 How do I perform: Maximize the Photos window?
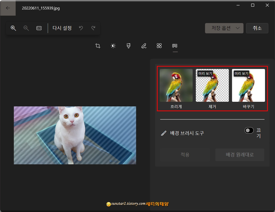(252, 5)
